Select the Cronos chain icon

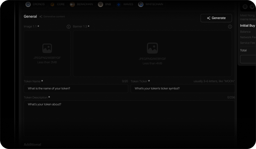tap(28, 4)
